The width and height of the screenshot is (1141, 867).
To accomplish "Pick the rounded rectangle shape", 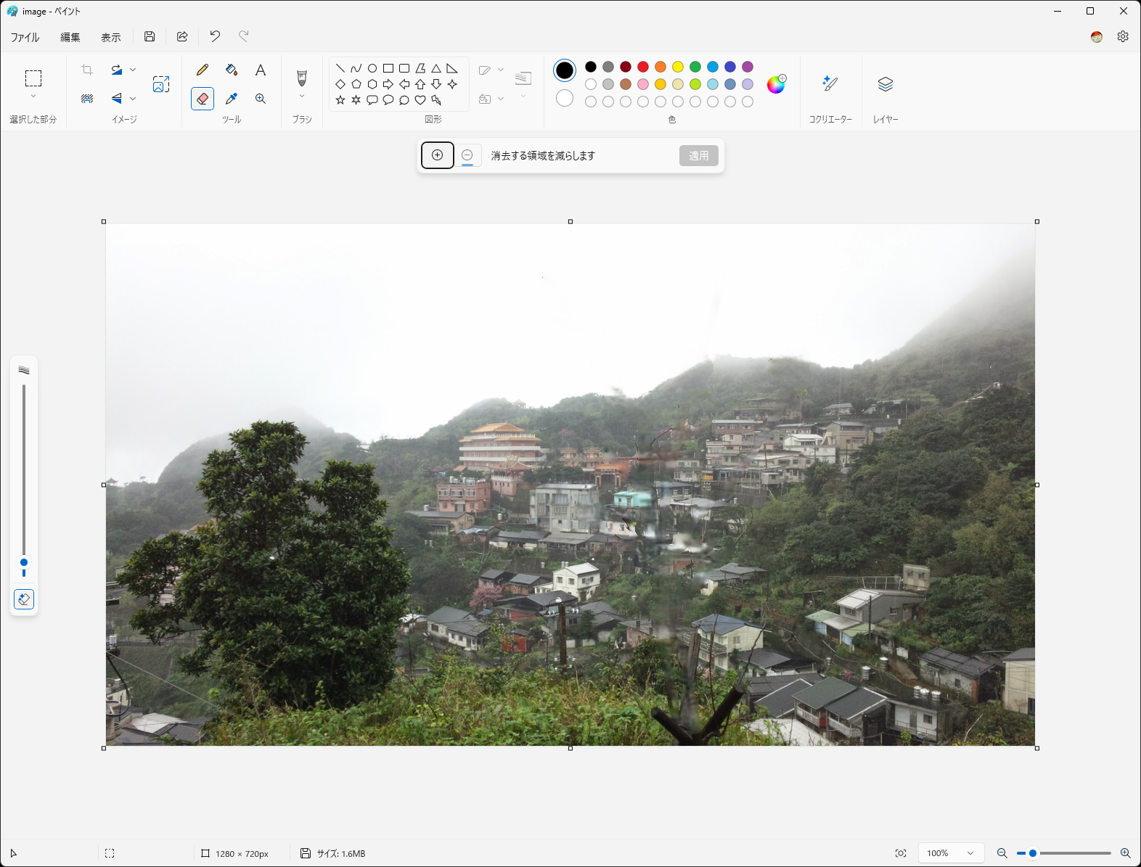I will [x=404, y=68].
